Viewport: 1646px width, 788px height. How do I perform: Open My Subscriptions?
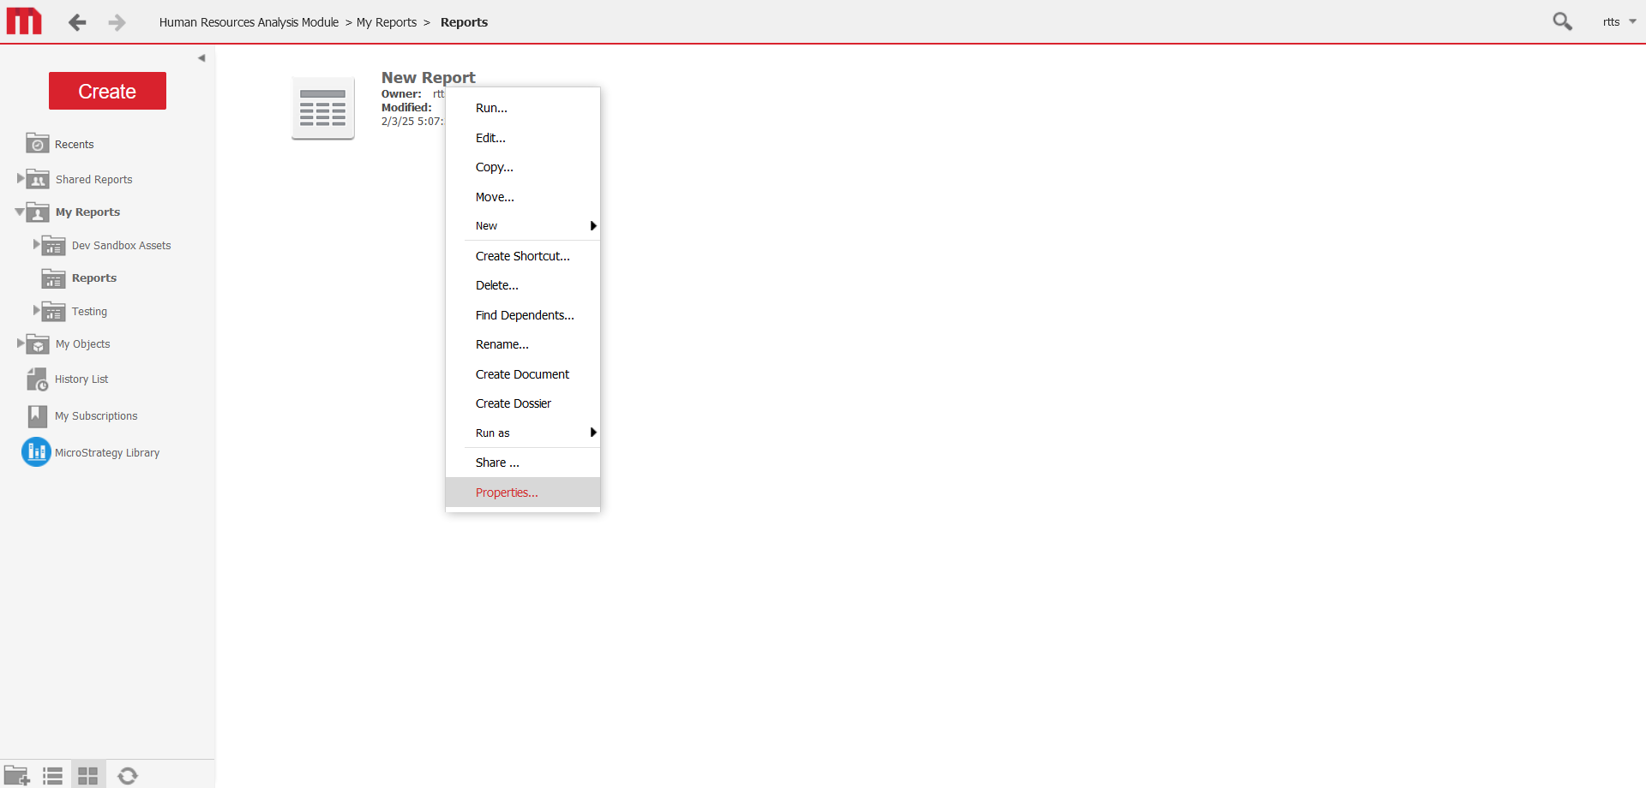95,415
